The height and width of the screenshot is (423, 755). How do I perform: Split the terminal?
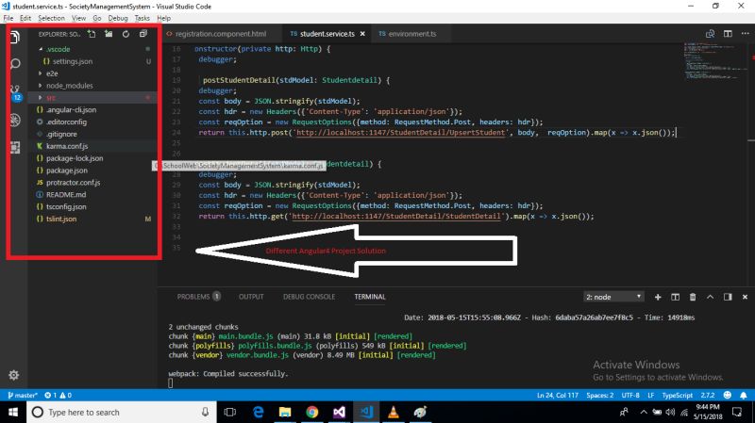pyautogui.click(x=675, y=297)
